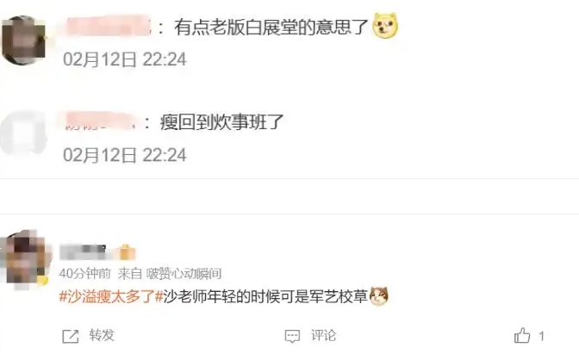Click the 评论 comment label
The height and width of the screenshot is (354, 579).
click(323, 336)
